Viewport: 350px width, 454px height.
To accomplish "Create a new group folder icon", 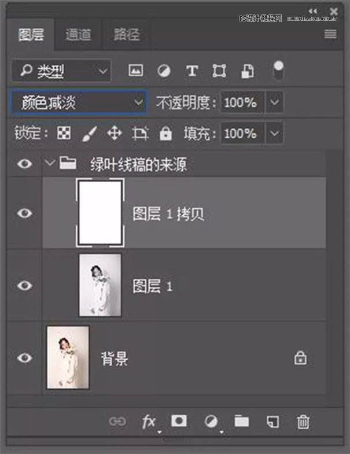I will 242,421.
